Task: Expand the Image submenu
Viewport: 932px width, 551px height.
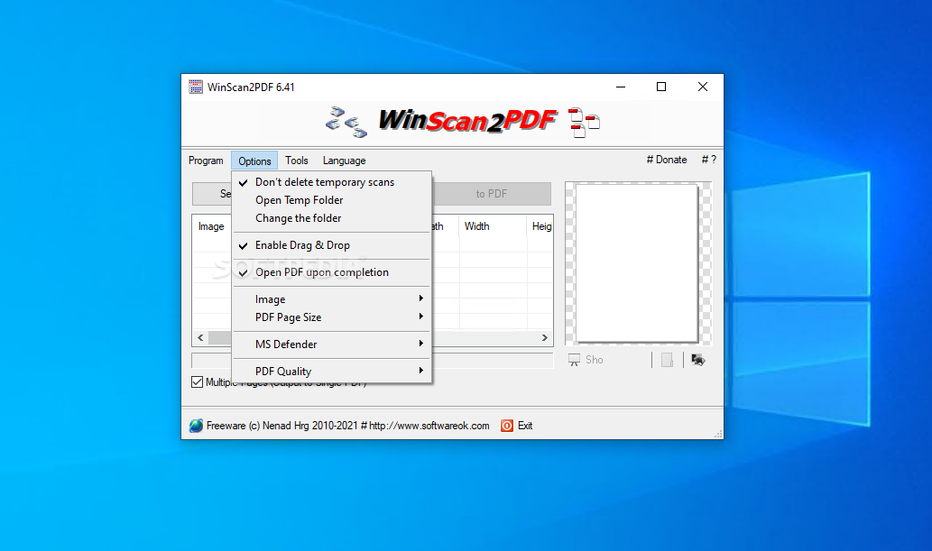Action: [x=332, y=299]
